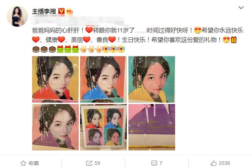Open comments via the speech bubble icon
The image size is (252, 168).
154,163
